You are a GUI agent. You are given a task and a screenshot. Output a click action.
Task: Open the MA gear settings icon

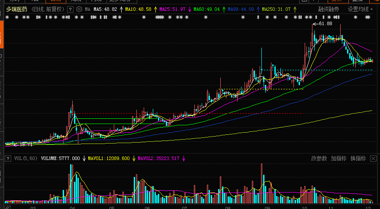(79, 10)
